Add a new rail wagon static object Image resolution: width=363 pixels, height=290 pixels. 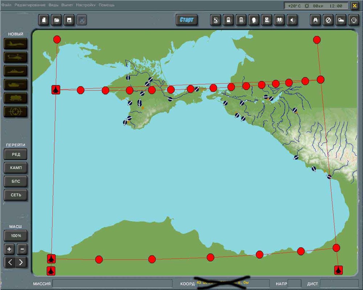pyautogui.click(x=16, y=98)
